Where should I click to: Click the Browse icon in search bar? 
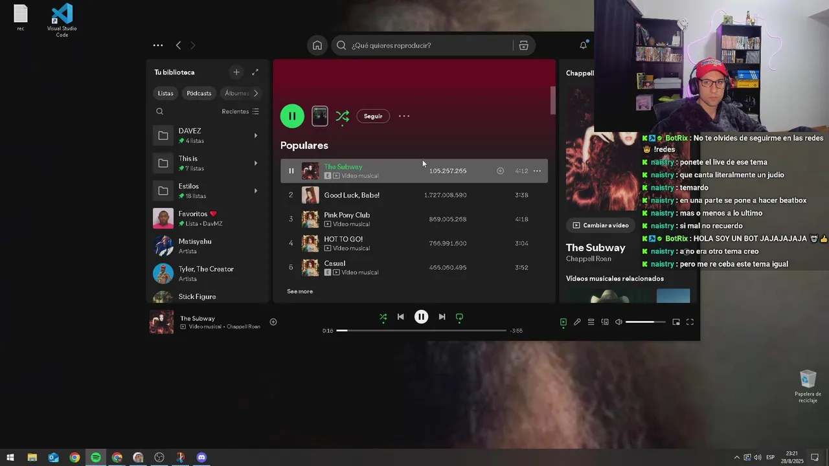coord(524,45)
